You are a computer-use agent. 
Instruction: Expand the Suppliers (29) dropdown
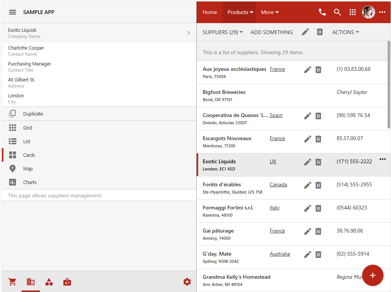tap(223, 32)
